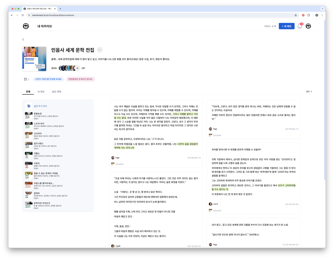The width and height of the screenshot is (334, 259).
Task: View site information icon in address bar
Action: (x=29, y=15)
